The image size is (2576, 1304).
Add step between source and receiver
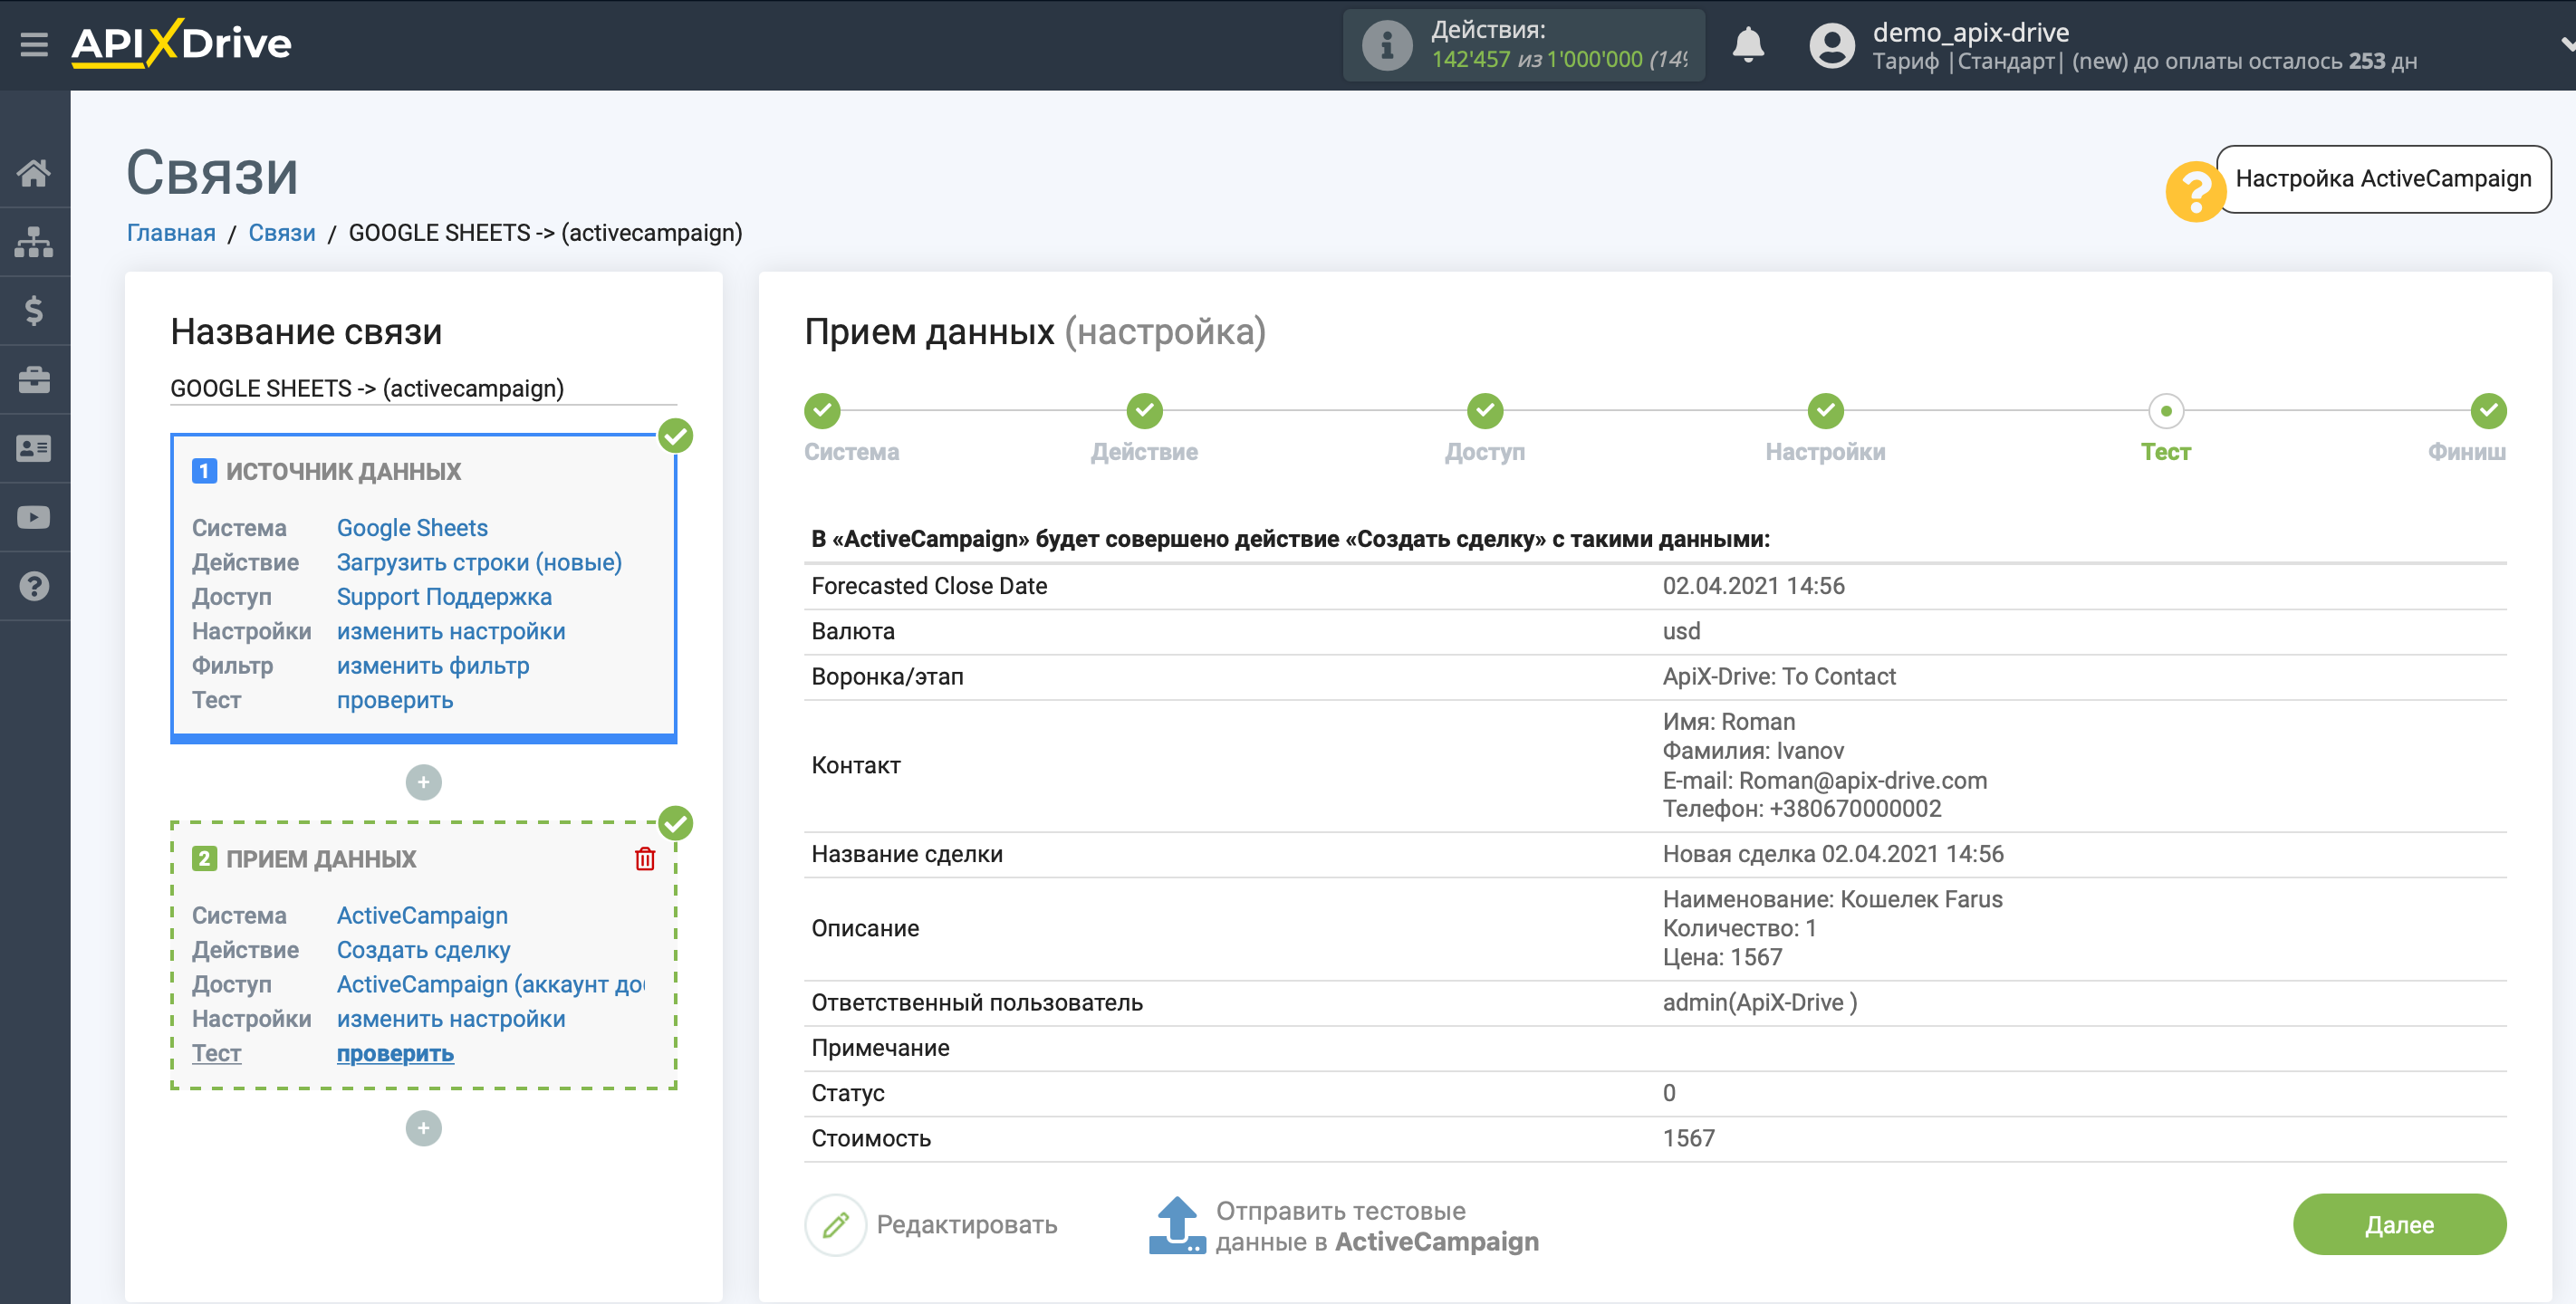coord(423,783)
